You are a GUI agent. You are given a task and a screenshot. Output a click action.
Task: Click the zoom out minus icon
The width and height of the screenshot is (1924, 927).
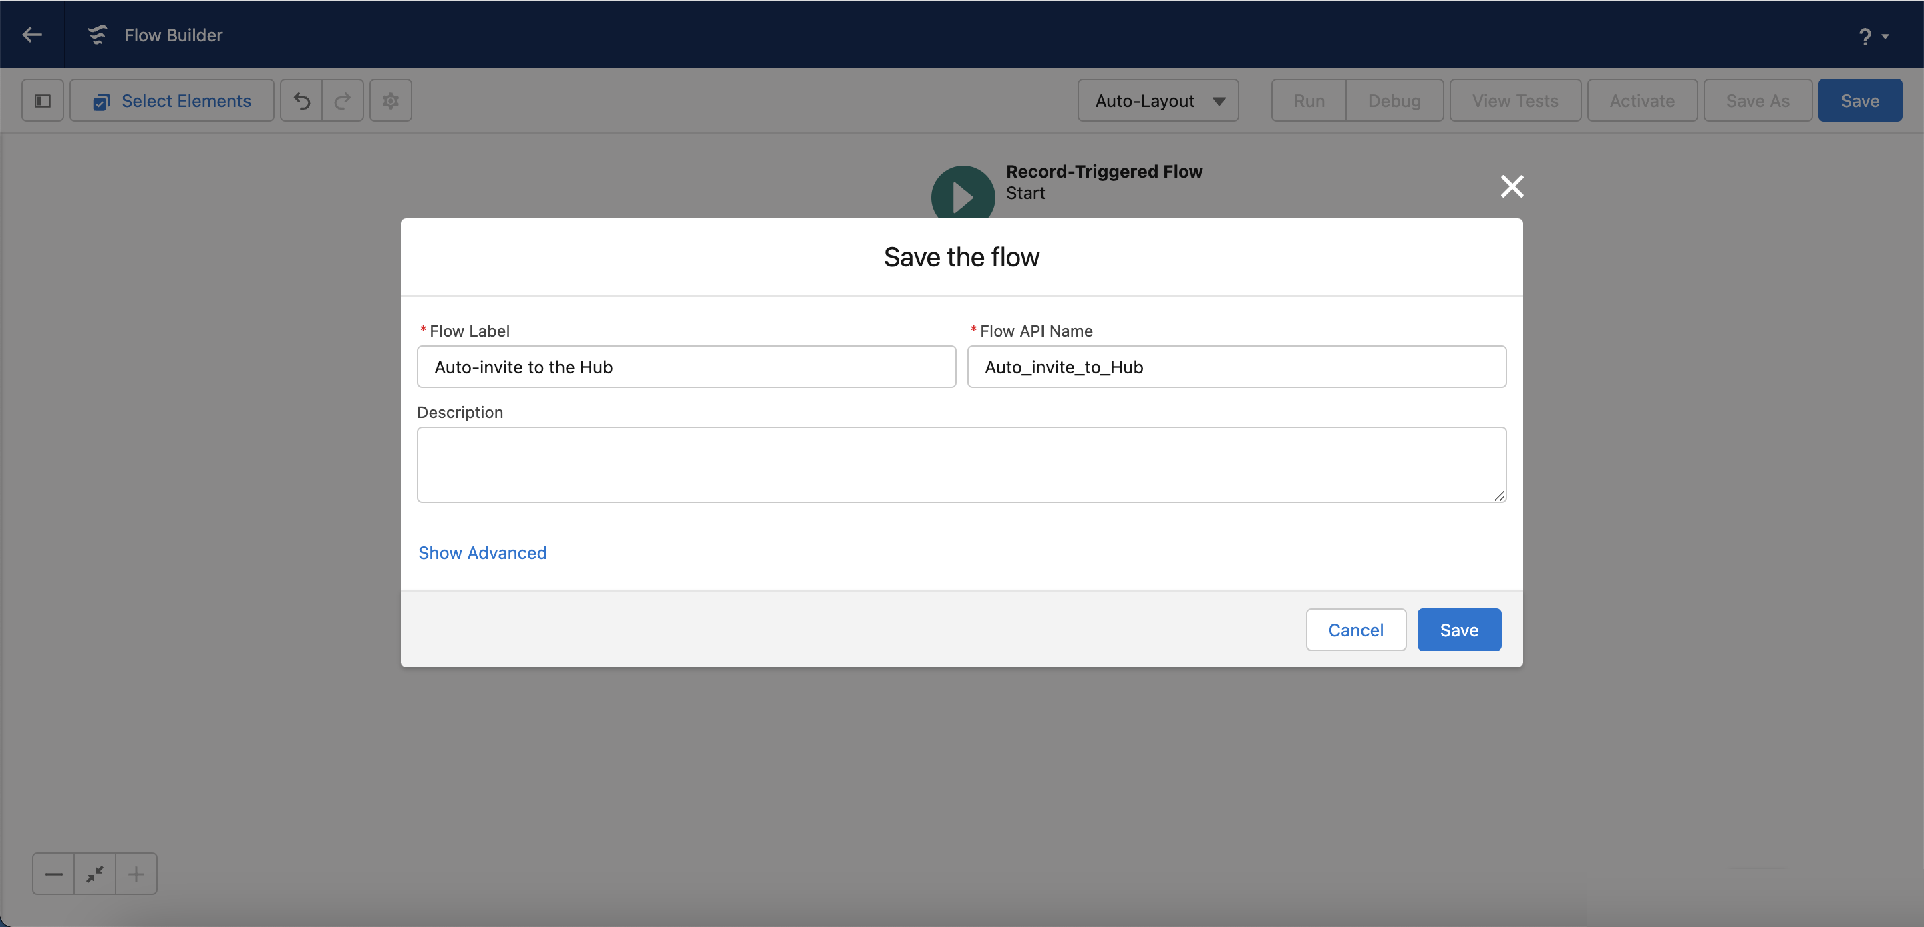53,873
